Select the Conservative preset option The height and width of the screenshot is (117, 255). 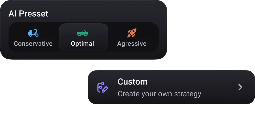click(33, 37)
